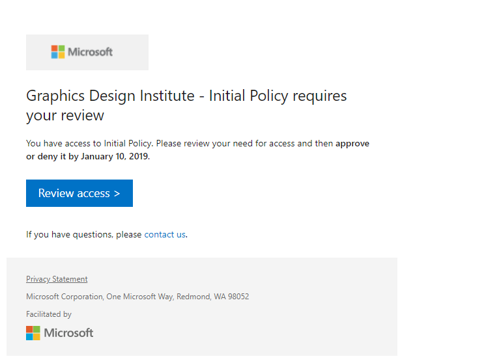Click the 'Facilitated by' label

49,314
